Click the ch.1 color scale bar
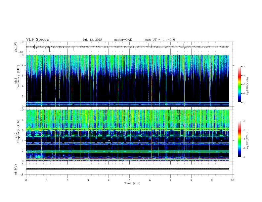 pos(239,84)
